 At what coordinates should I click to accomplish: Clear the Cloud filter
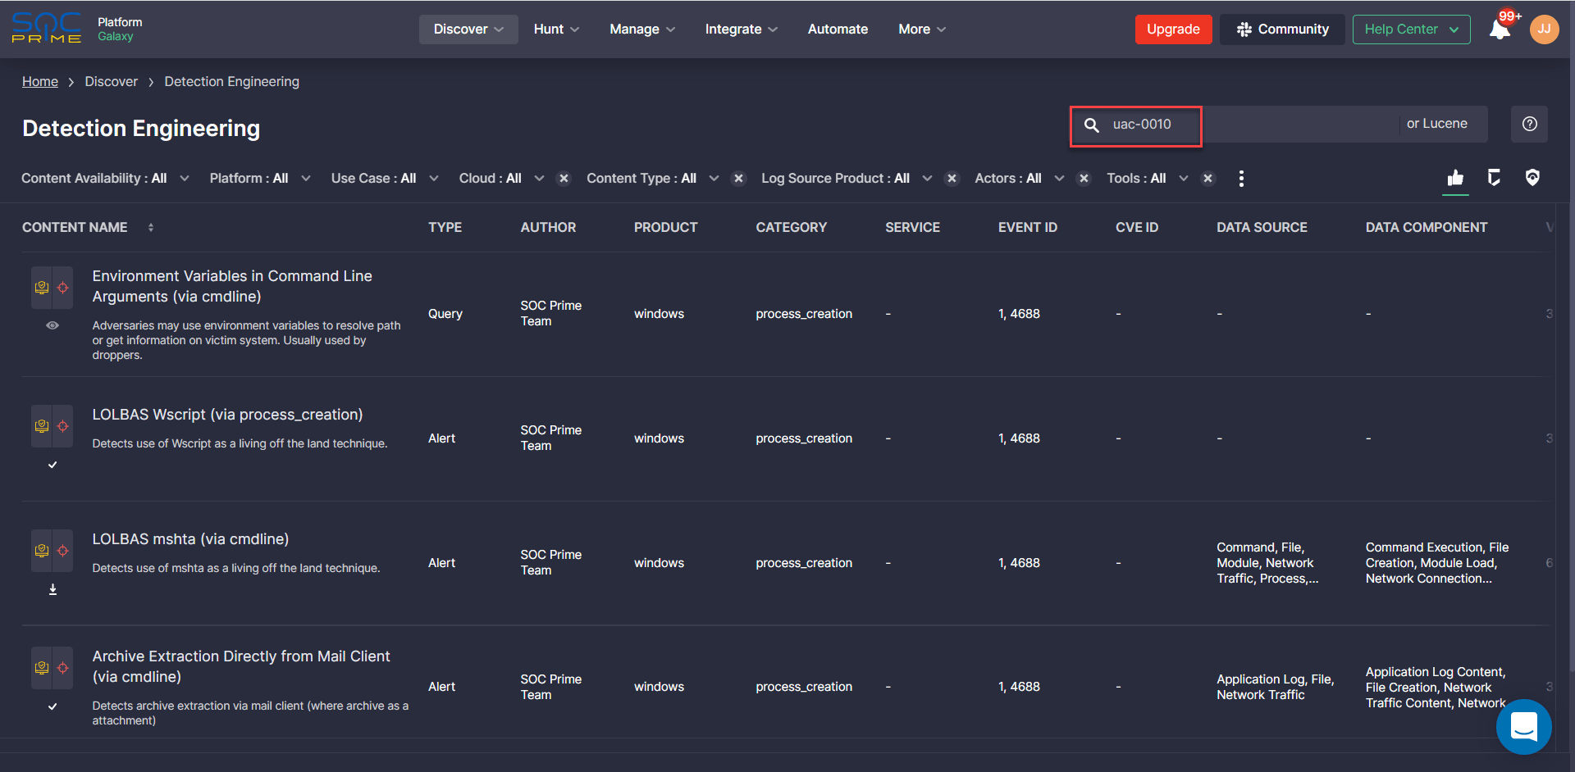(x=564, y=179)
